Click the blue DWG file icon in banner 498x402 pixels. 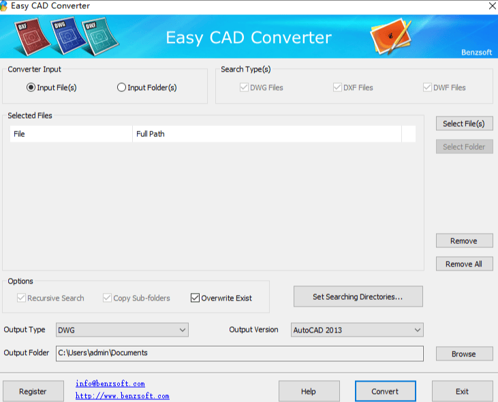(67, 36)
